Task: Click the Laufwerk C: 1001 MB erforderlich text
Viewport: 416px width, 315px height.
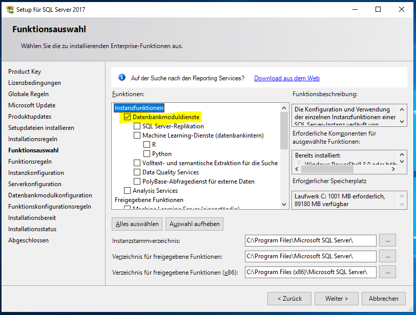Action: coord(340,196)
